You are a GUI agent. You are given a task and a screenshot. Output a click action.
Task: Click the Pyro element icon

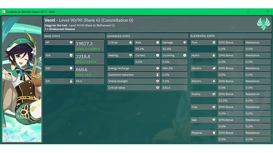coord(214,43)
